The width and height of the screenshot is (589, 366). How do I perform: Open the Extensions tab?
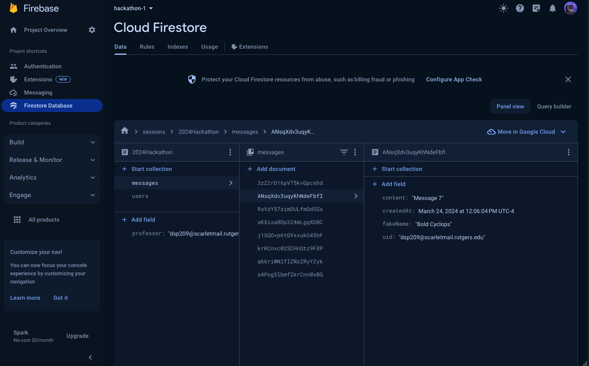(250, 47)
